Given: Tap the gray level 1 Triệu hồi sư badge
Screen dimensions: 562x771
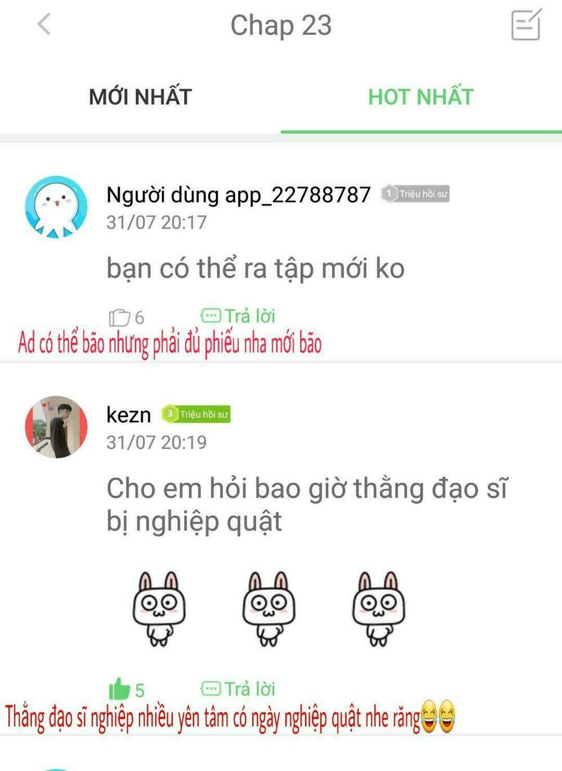Looking at the screenshot, I should click(415, 194).
